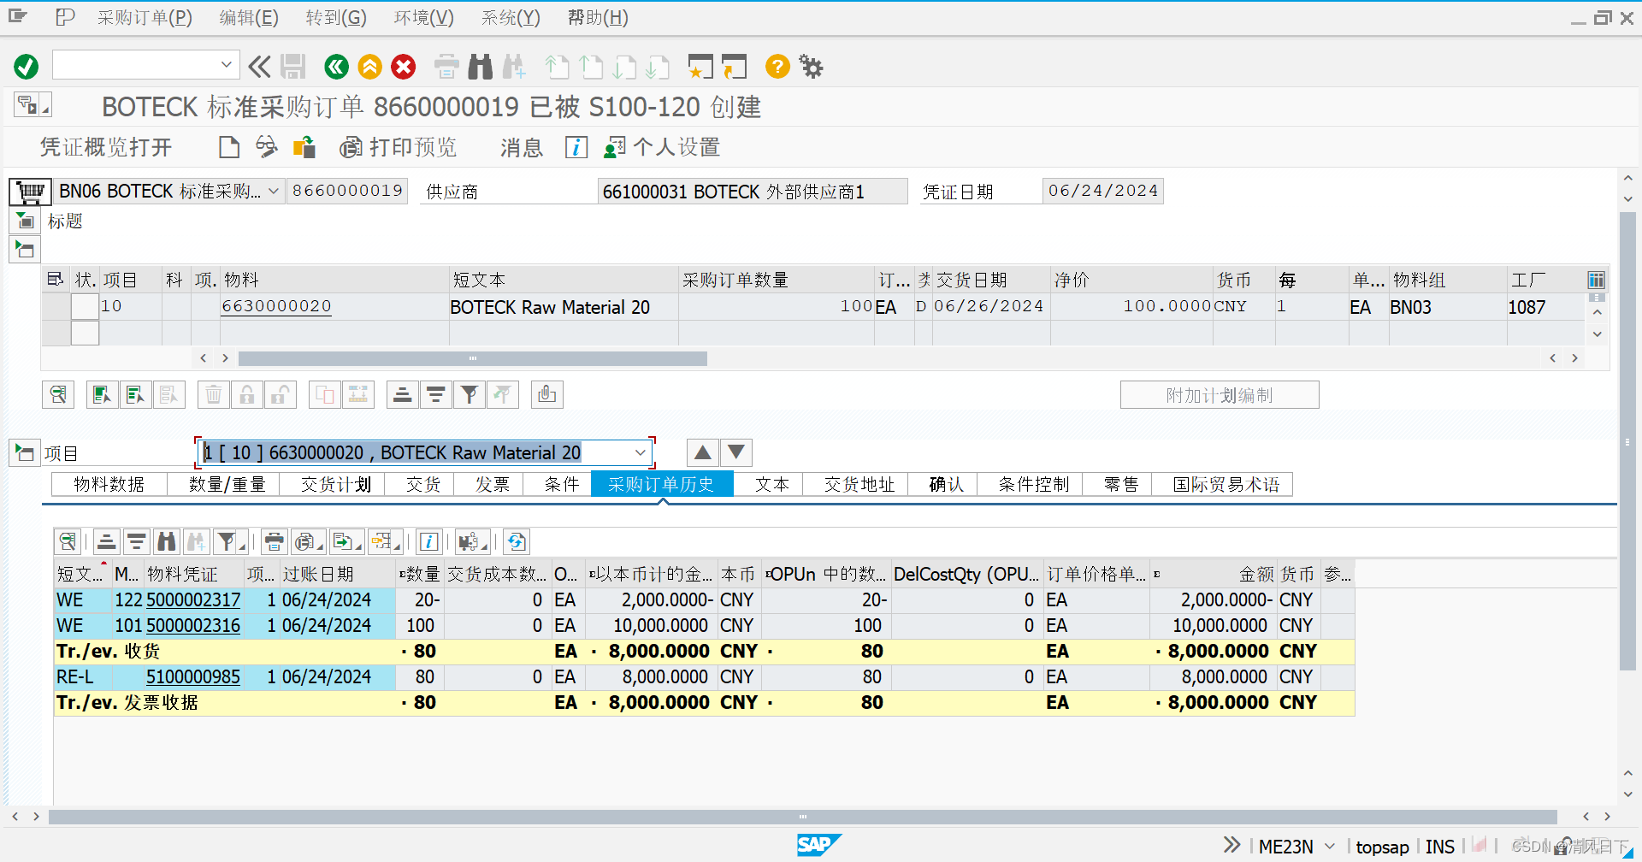Viewport: 1642px width, 862px height.
Task: Click the item table horizontal scrollbar
Action: tap(473, 358)
